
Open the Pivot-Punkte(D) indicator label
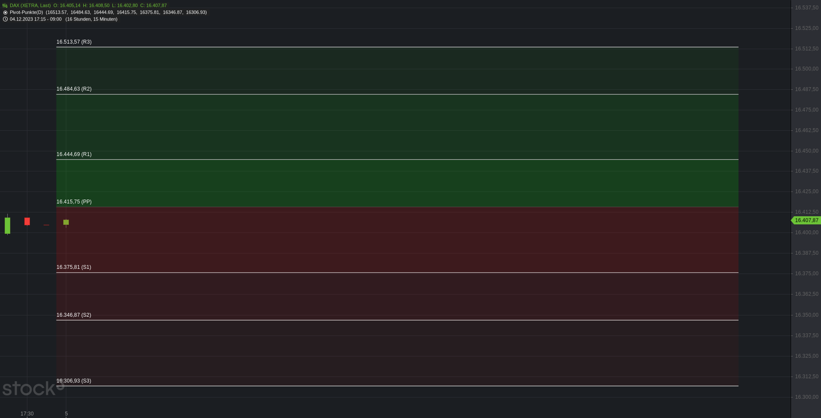(x=27, y=12)
